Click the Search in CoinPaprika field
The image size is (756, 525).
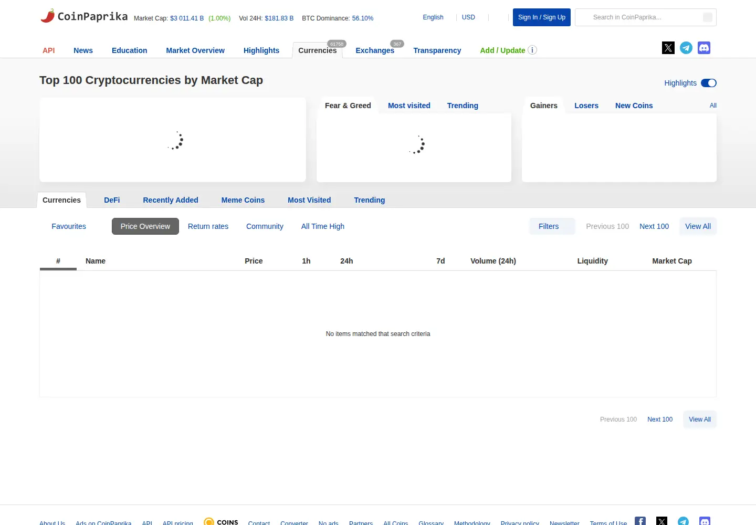[646, 17]
